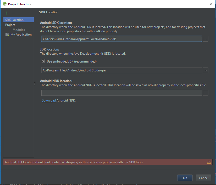Click the download icon in the warning bar
This screenshot has height=185, width=216.
pyautogui.click(x=209, y=162)
